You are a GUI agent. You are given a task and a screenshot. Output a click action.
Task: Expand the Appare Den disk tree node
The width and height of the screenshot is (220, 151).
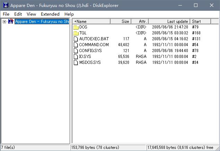5,22
